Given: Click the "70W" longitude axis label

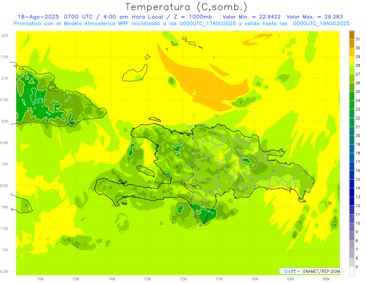Looking at the screenshot, I should pos(254,279).
